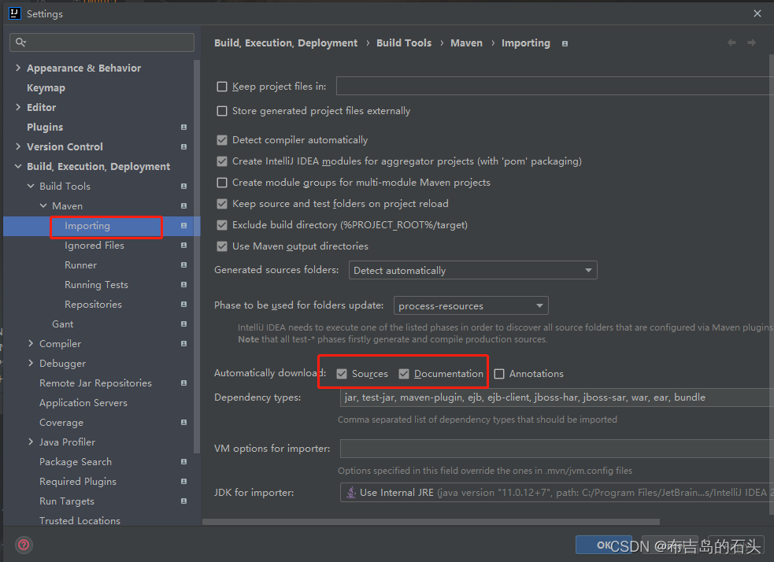Screen dimensions: 774x562
Task: Toggle Use Maven output directories
Action: pos(222,246)
